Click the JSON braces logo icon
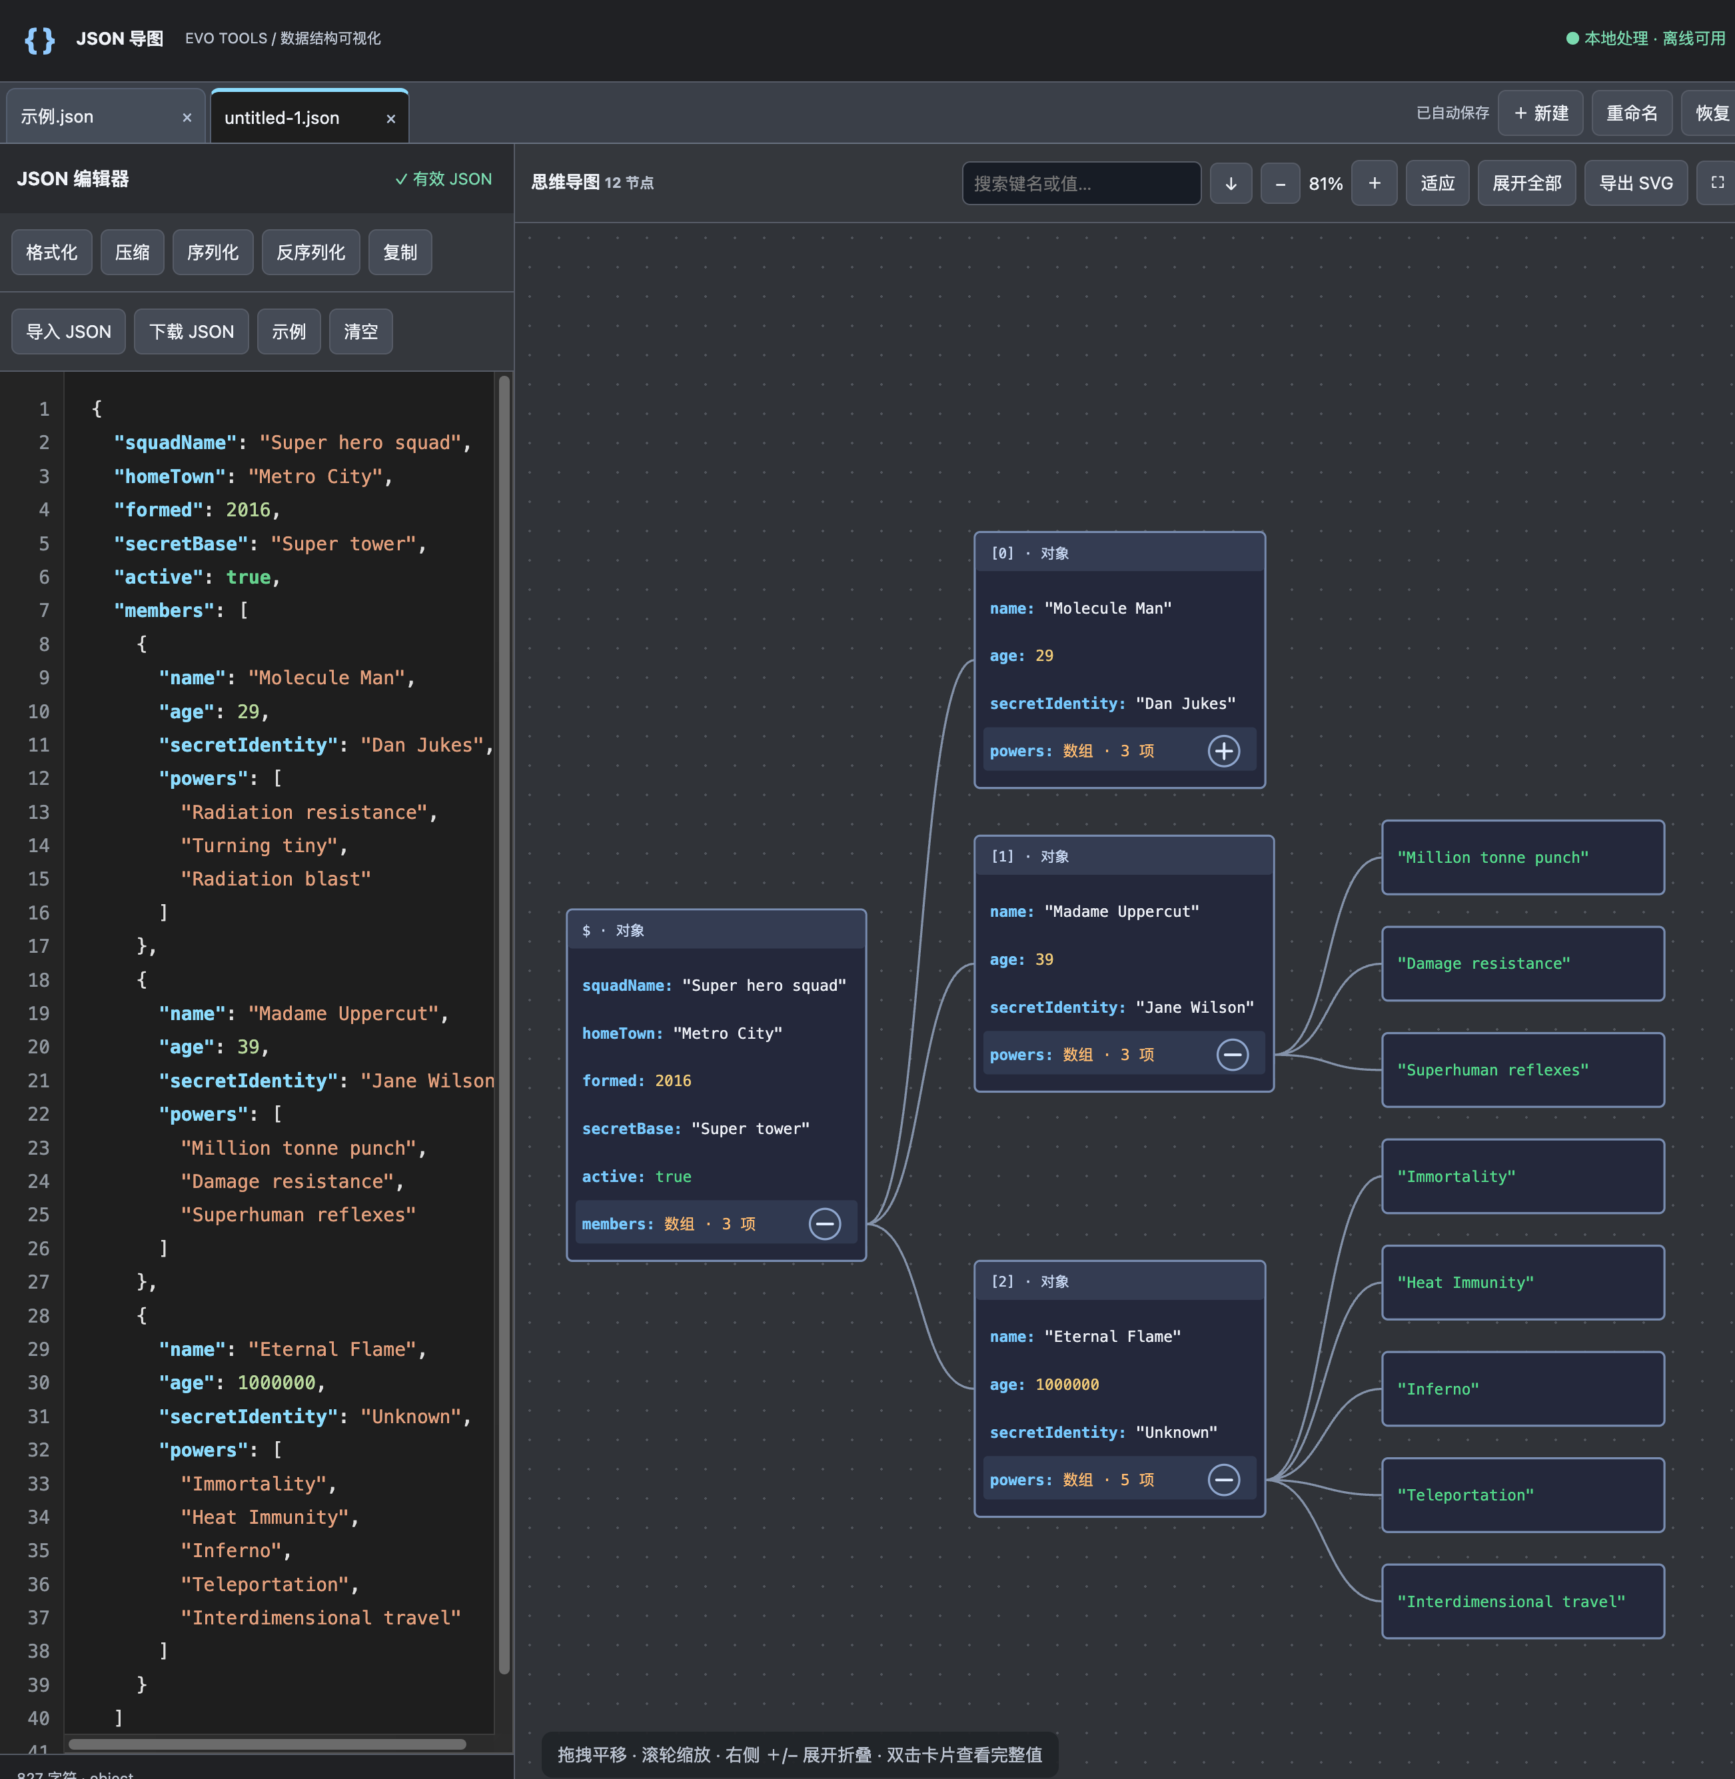Screen dimensions: 1735x1779 tap(39, 39)
